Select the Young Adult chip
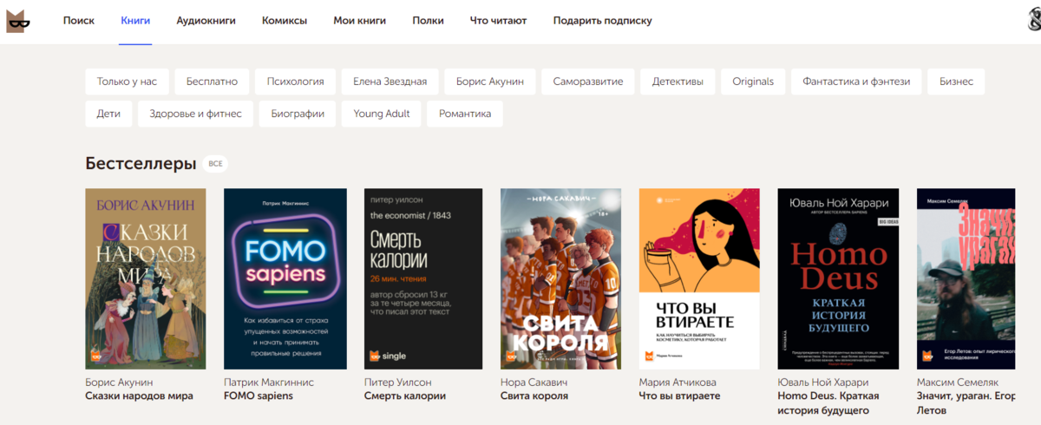1041x425 pixels. pyautogui.click(x=382, y=114)
